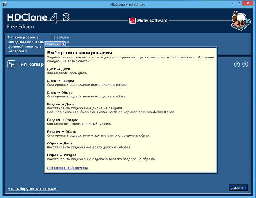Click the Диск → Раздел heading
The height and width of the screenshot is (198, 256).
[x=61, y=81]
